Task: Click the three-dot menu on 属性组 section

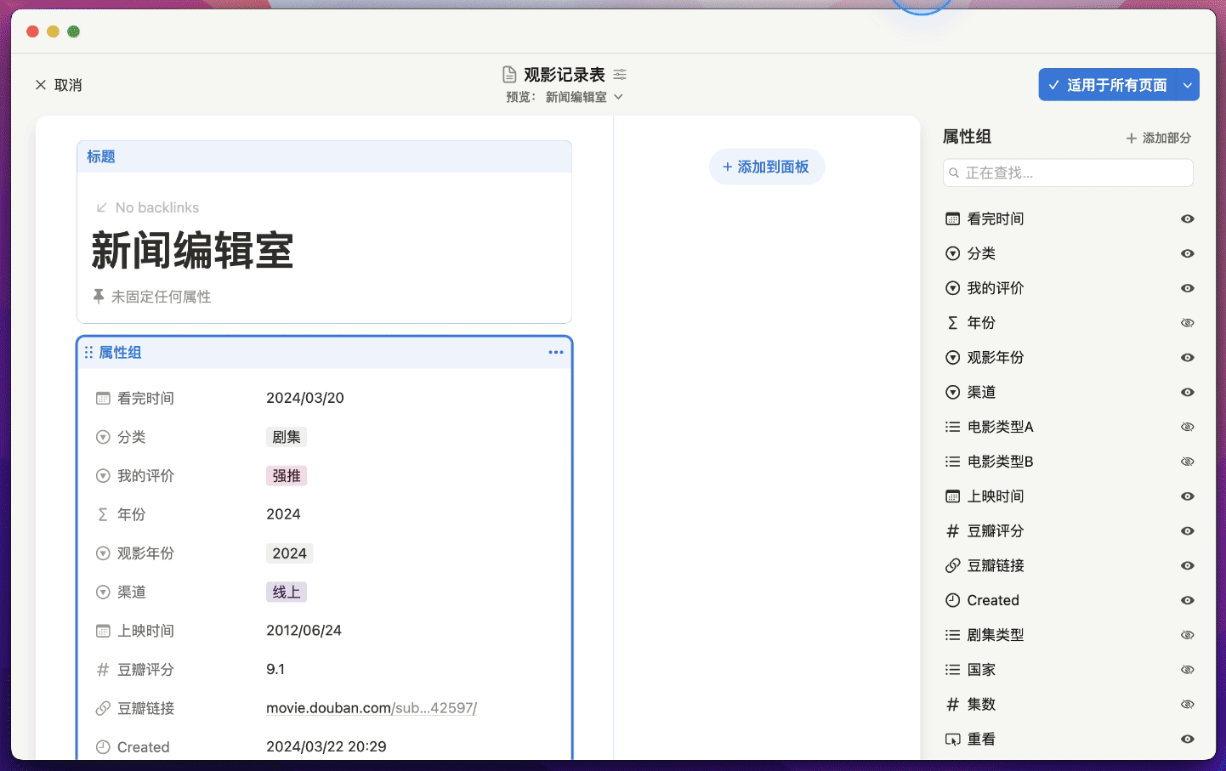Action: [556, 352]
